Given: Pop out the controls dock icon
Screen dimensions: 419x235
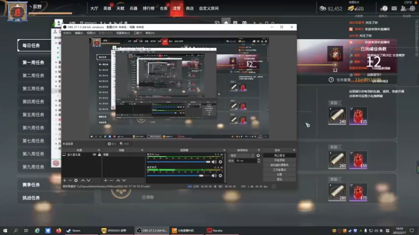Looking at the screenshot, I should point(294,150).
